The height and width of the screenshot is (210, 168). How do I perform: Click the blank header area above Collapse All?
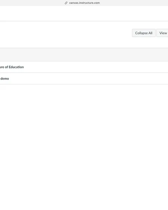[x=84, y=13]
